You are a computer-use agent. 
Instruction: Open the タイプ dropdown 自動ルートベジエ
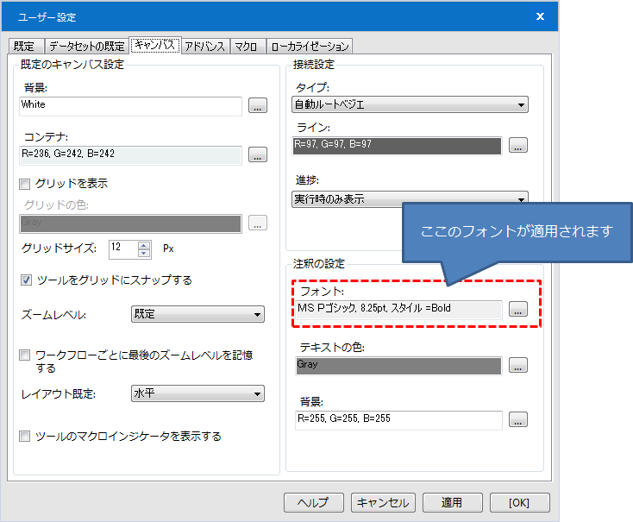[410, 104]
